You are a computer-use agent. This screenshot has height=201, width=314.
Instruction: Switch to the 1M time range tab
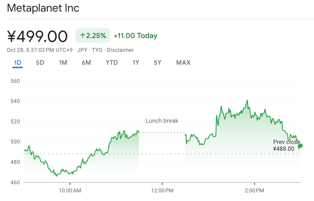pyautogui.click(x=63, y=63)
